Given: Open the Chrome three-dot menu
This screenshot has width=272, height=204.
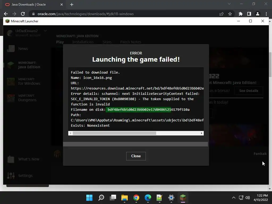Looking at the screenshot, I should [266, 14].
